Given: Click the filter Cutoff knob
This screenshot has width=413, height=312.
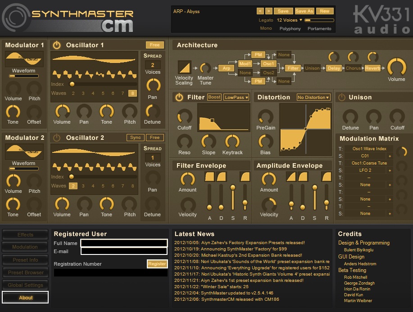Looking at the screenshot, I should coord(185,116).
